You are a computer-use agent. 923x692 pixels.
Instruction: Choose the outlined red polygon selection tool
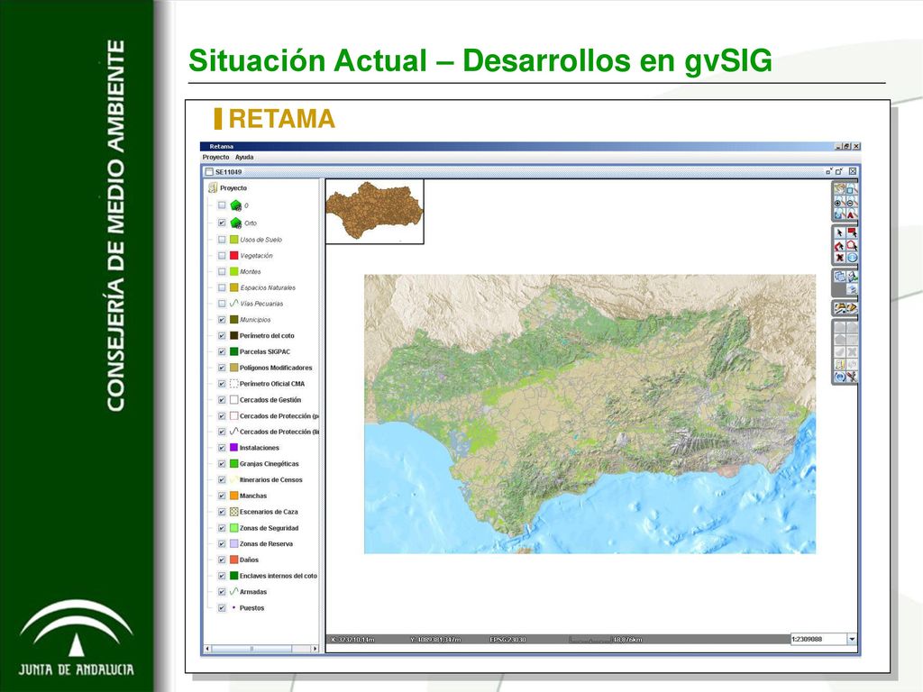point(852,245)
